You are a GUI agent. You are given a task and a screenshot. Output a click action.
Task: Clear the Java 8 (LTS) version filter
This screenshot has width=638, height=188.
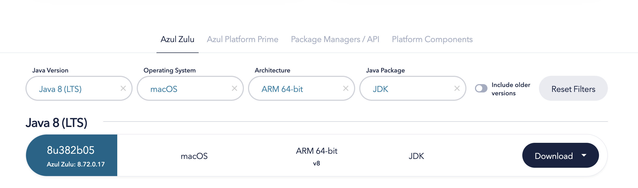pos(123,89)
